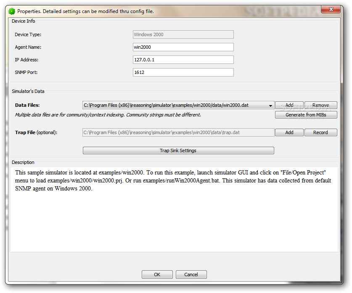This screenshot has width=352, height=293.
Task: Click the Device Type label
Action: [28, 34]
